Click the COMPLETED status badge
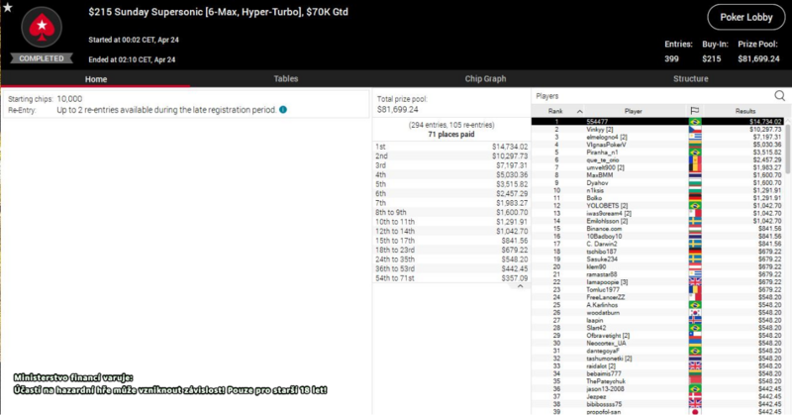This screenshot has height=415, width=792. (x=42, y=58)
